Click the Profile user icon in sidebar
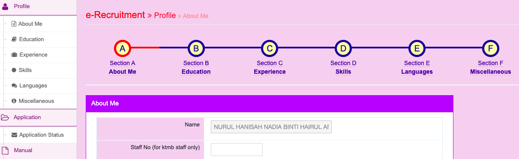Screen dimensions: 519x159 tap(6, 7)
